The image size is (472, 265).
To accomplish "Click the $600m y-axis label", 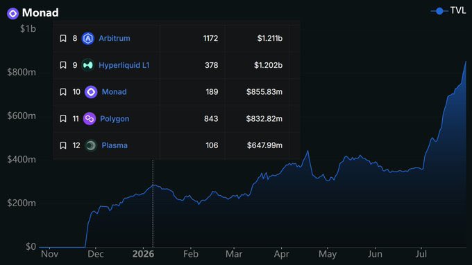I will click(22, 116).
